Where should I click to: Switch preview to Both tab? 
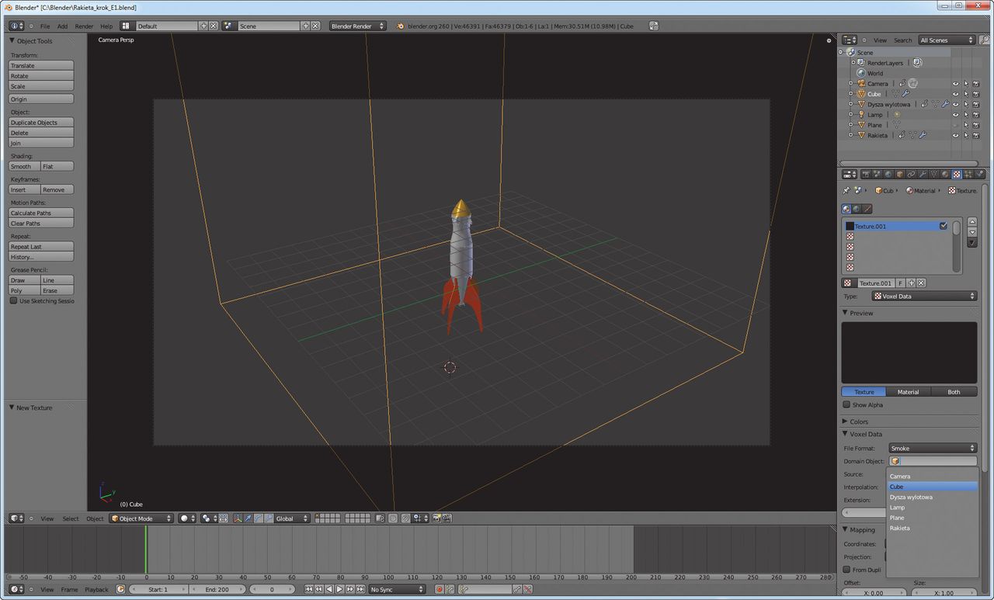pos(954,392)
